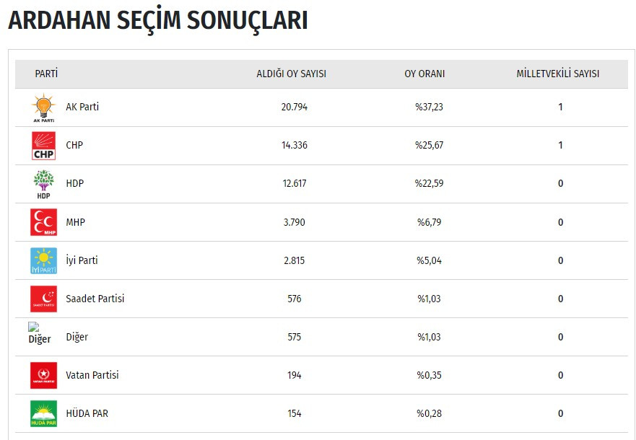
Task: Click the green HÜDA PAR logo
Action: [43, 413]
